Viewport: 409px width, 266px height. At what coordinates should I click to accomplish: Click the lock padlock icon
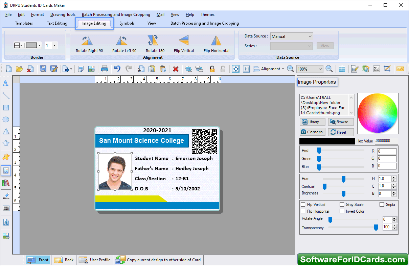pos(212,69)
